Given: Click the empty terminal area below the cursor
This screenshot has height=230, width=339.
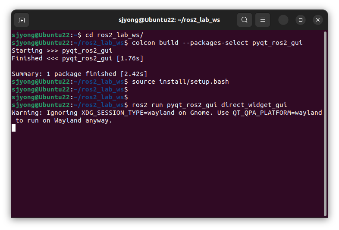Looking at the screenshot, I should coord(167,173).
